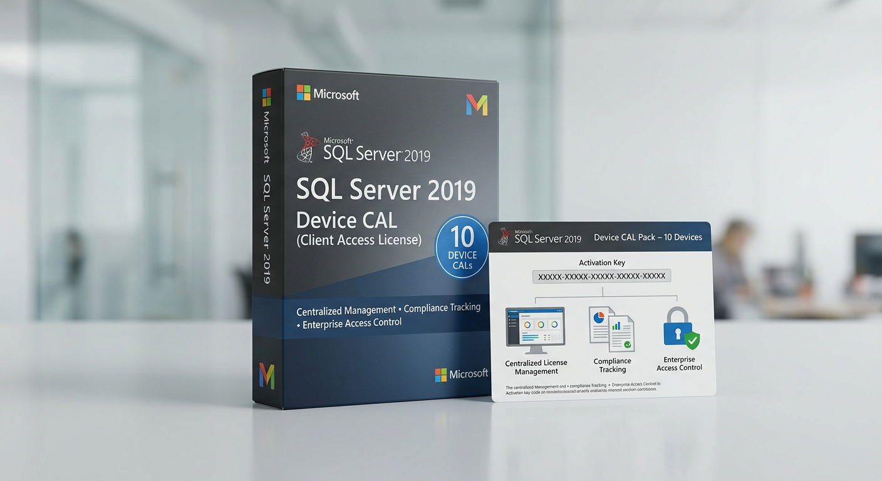Click 'Device CAL Pack – 10 Devices' header text
The height and width of the screenshot is (481, 882).
pos(648,237)
